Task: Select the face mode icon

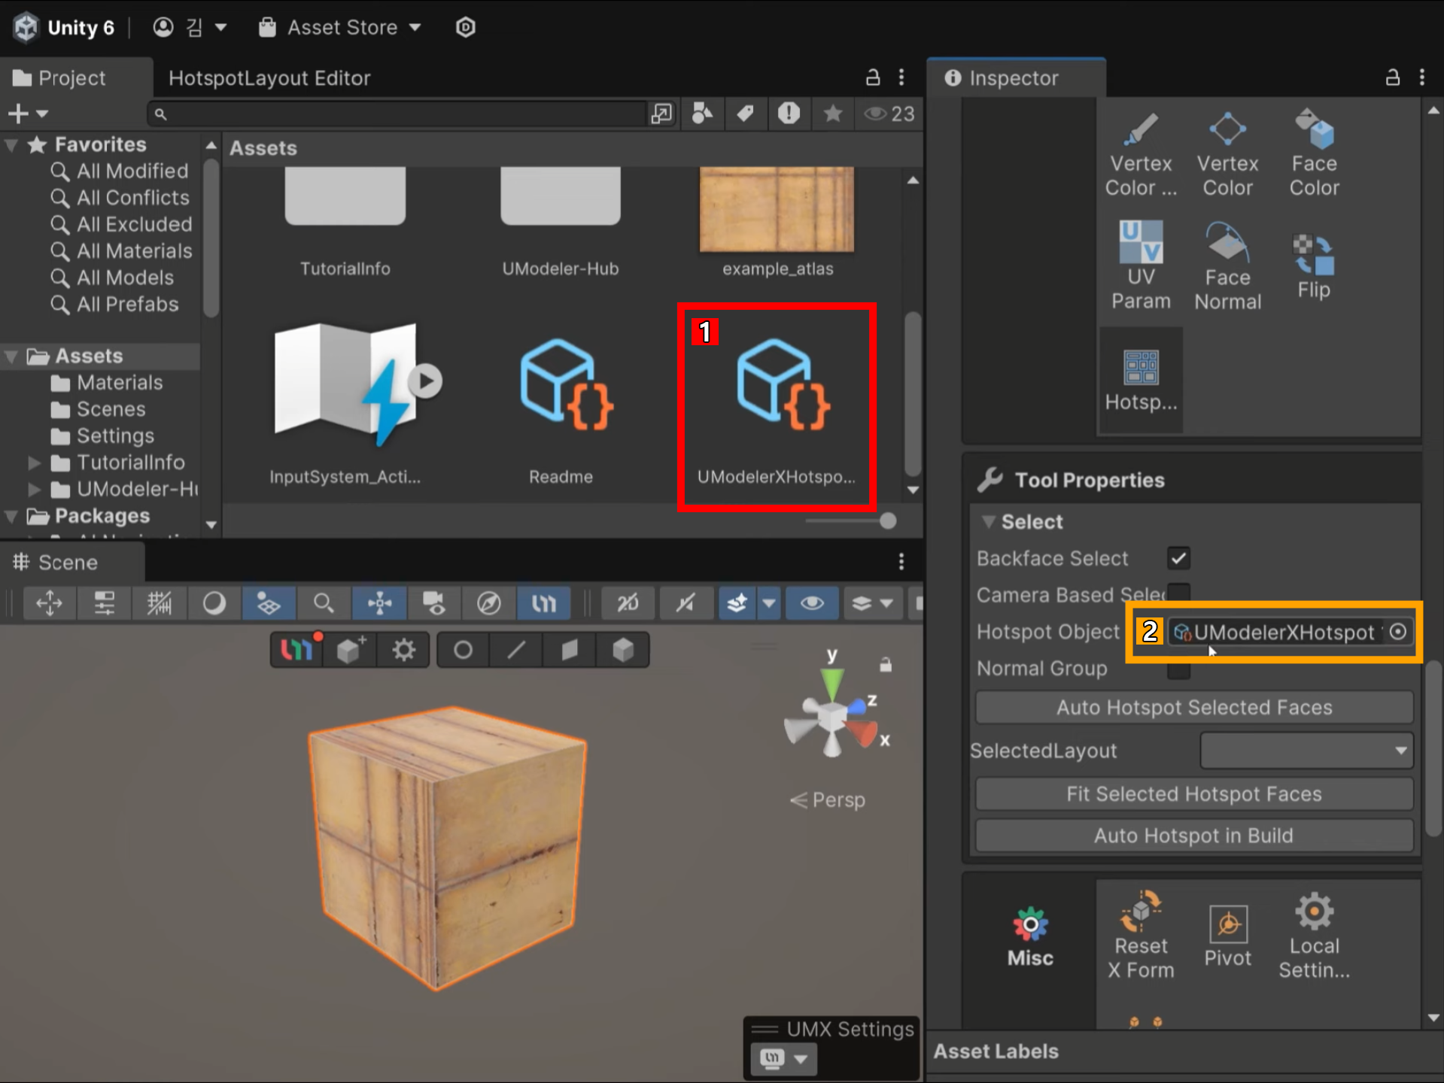Action: coord(570,650)
